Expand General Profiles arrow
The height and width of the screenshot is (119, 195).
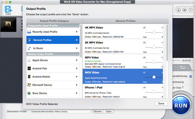coord(77,40)
